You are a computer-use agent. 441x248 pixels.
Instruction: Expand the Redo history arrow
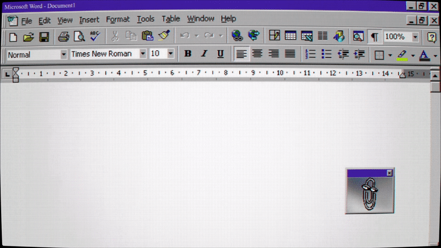pyautogui.click(x=221, y=36)
